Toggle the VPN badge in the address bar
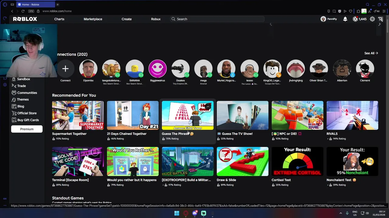 pos(31,11)
